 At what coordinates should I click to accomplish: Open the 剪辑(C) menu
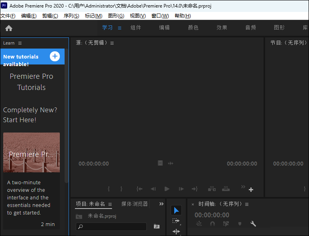[50, 16]
